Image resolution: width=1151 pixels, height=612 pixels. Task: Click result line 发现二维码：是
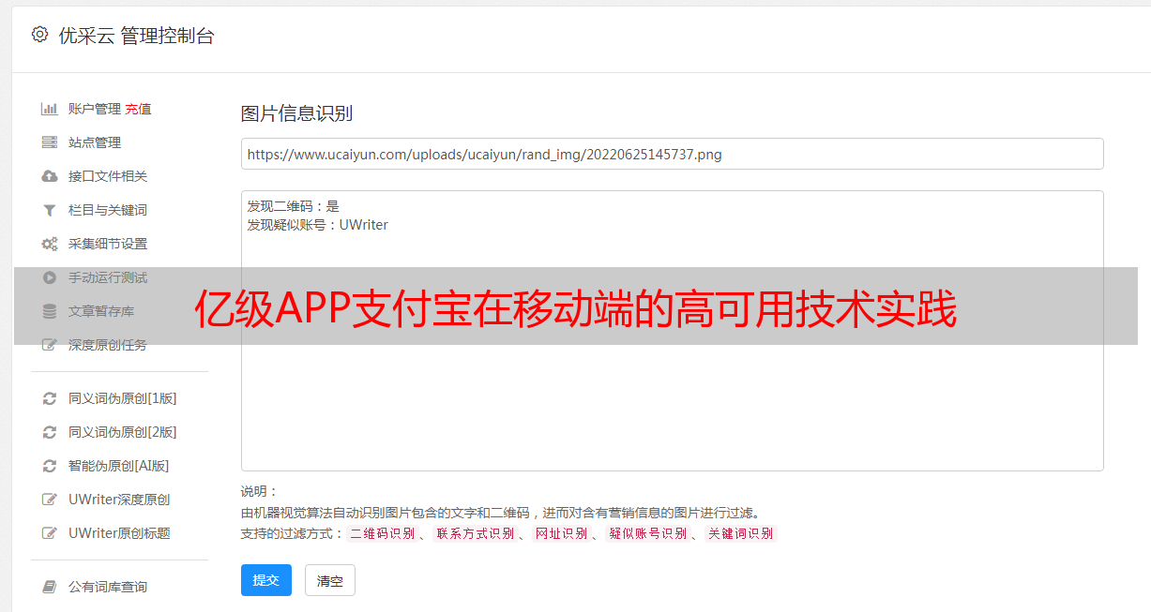(x=294, y=206)
